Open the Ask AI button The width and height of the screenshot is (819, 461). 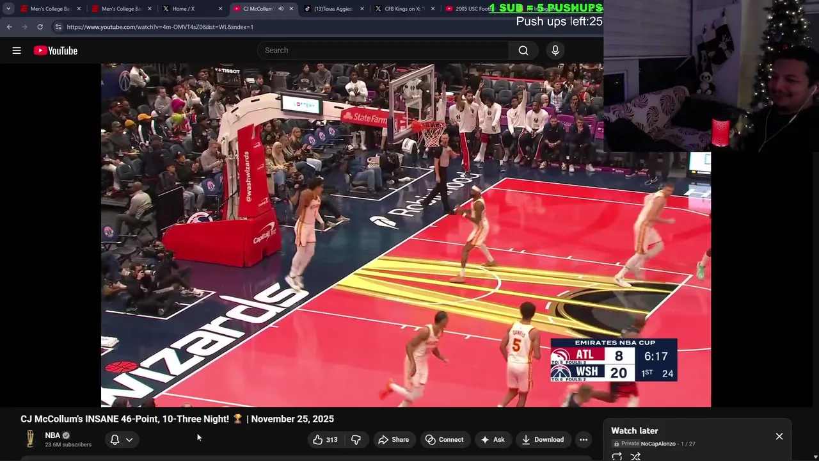(x=493, y=439)
